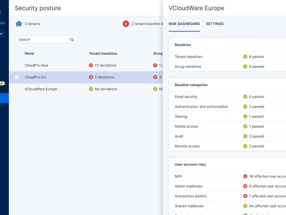
Task: Click green check icon for Audit
Action: (245, 136)
